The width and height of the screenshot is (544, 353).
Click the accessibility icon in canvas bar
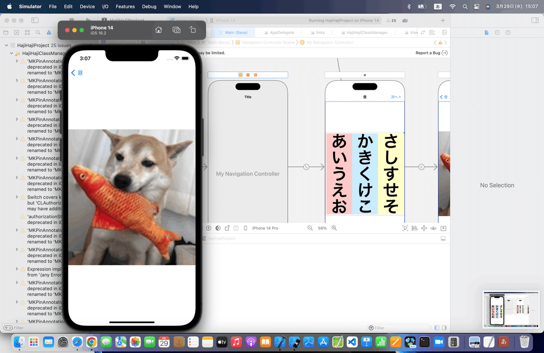tap(209, 228)
